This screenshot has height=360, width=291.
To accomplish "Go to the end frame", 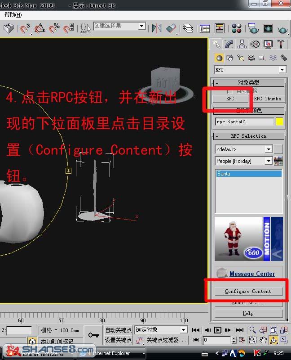I will 240,330.
